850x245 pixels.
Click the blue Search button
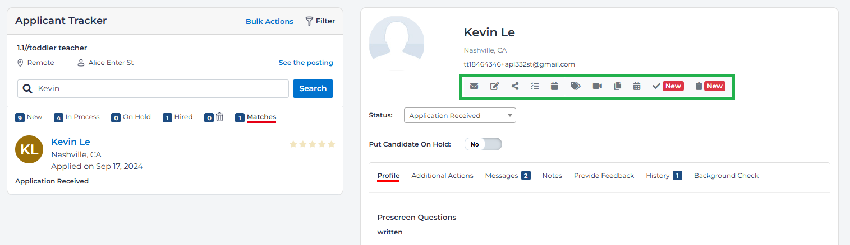tap(313, 88)
